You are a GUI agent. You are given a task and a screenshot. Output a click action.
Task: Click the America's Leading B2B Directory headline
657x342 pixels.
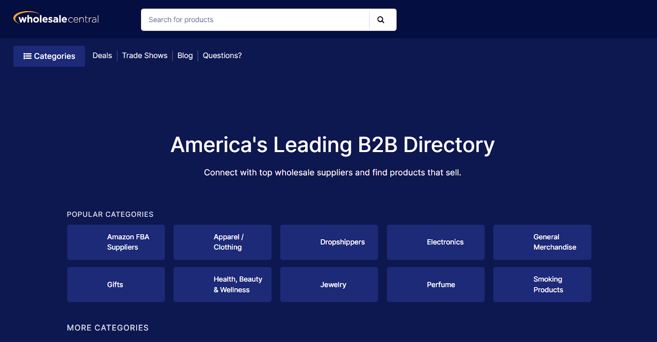point(333,145)
